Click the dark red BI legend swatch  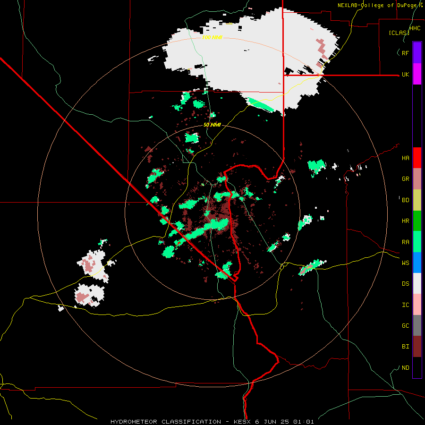(417, 347)
